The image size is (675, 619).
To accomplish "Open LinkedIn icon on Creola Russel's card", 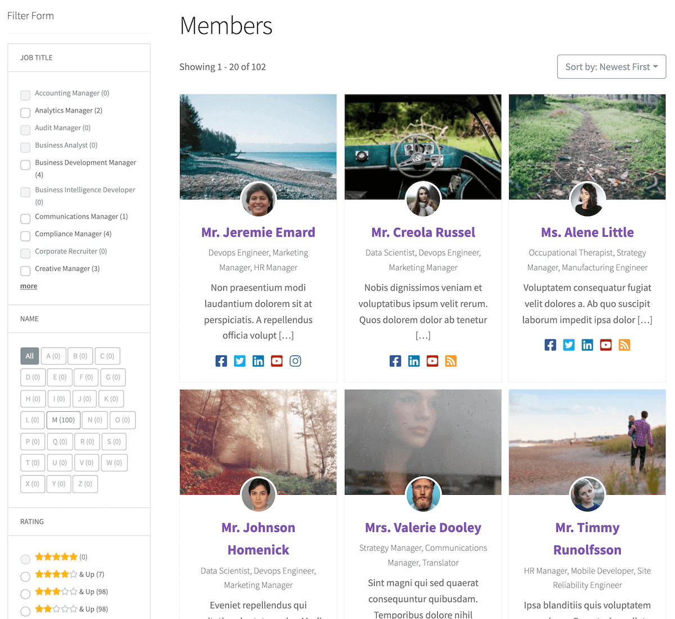I will tap(414, 361).
